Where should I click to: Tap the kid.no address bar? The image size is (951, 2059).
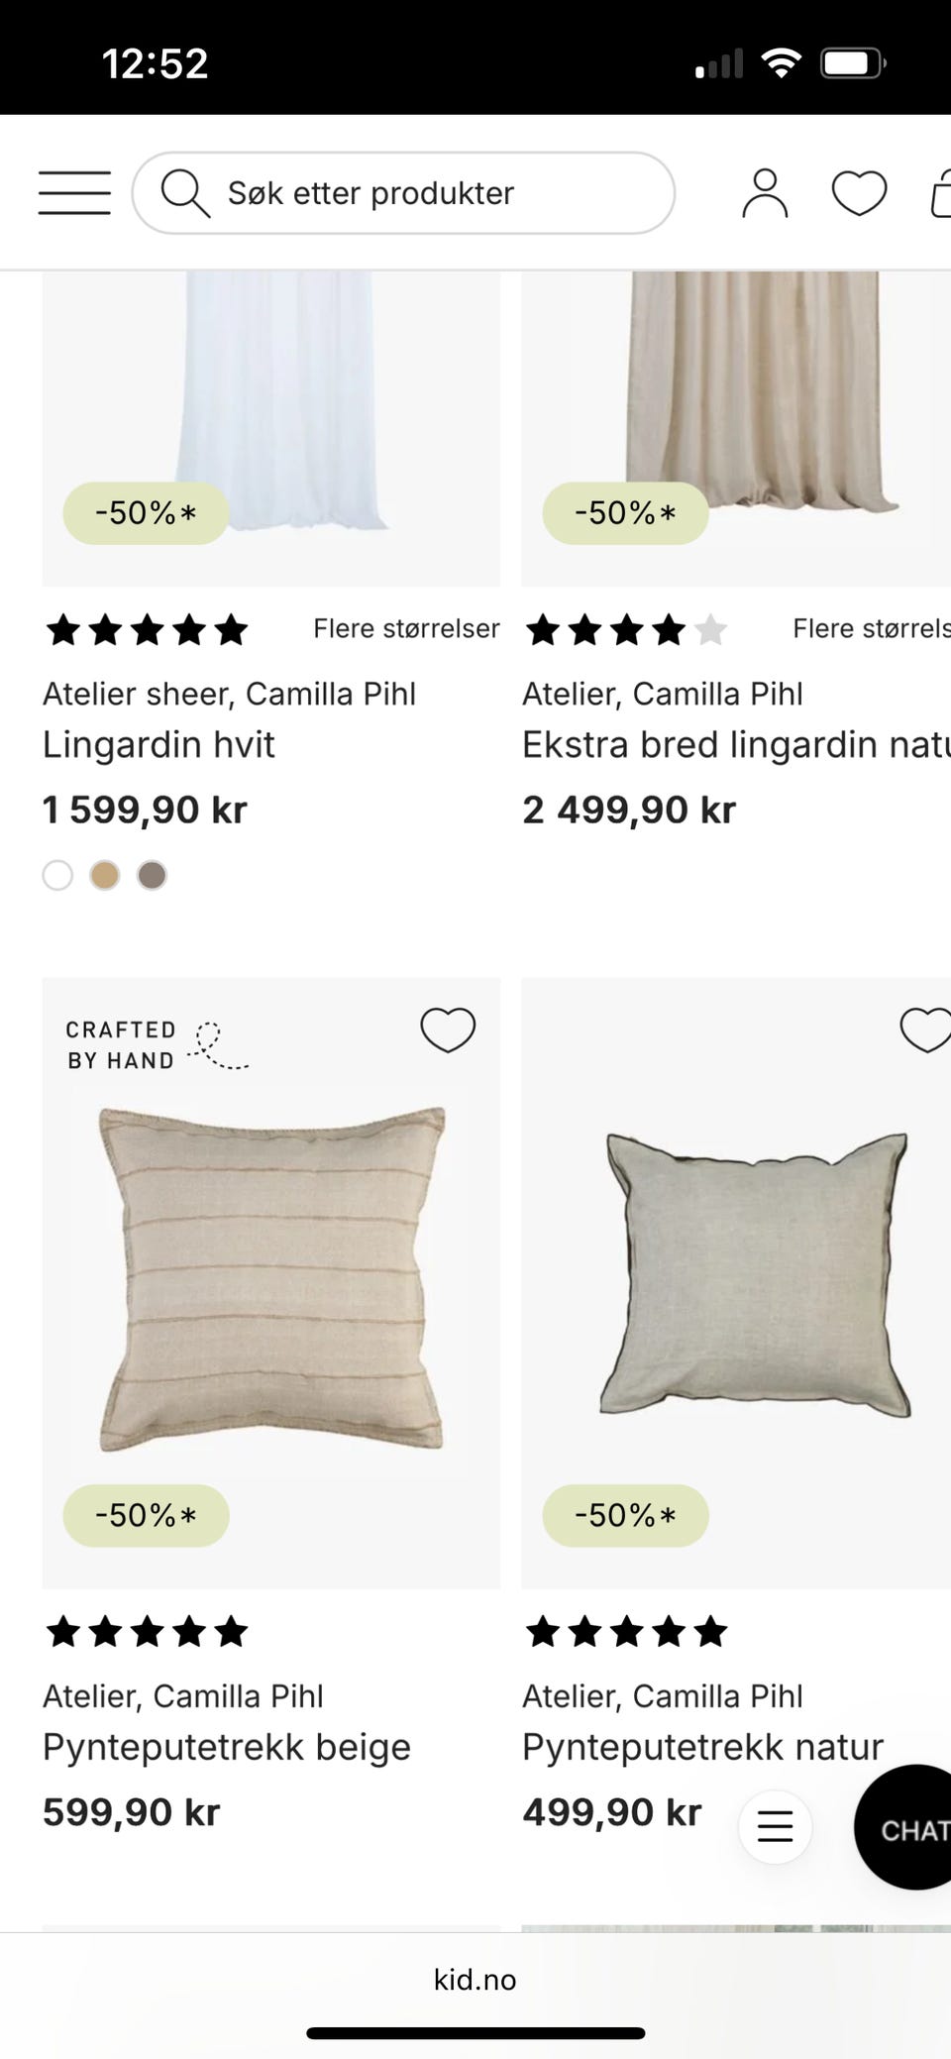475,1980
